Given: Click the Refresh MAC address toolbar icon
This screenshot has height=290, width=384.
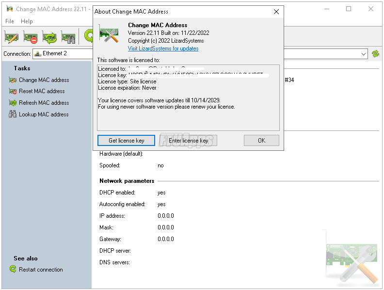Looking at the screenshot, I should [x=49, y=37].
